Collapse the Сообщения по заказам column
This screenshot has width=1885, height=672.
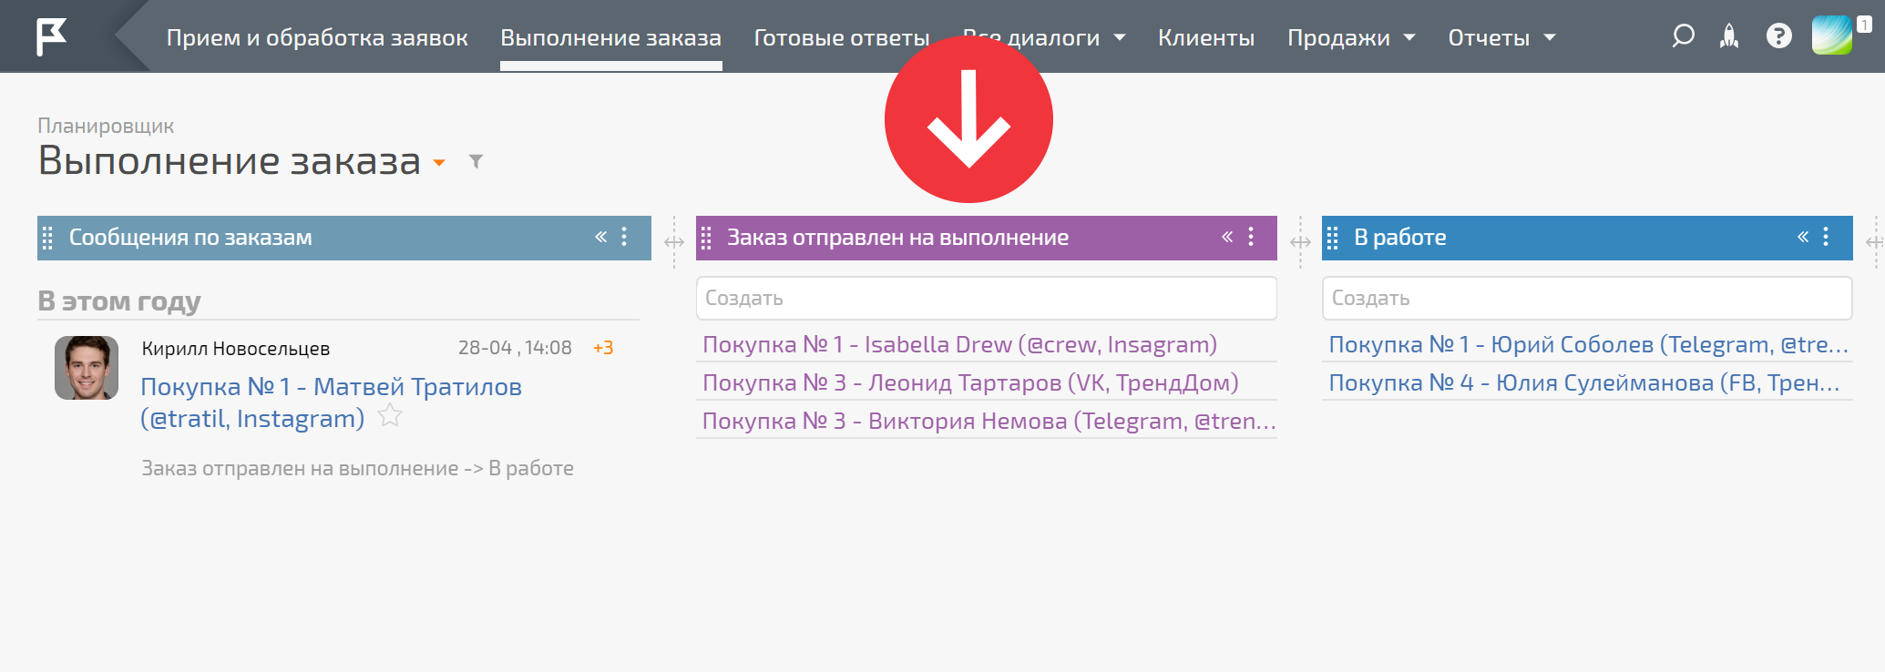pyautogui.click(x=601, y=237)
